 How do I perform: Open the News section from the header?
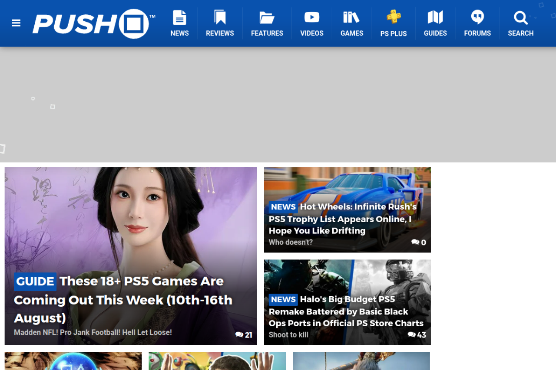179,23
